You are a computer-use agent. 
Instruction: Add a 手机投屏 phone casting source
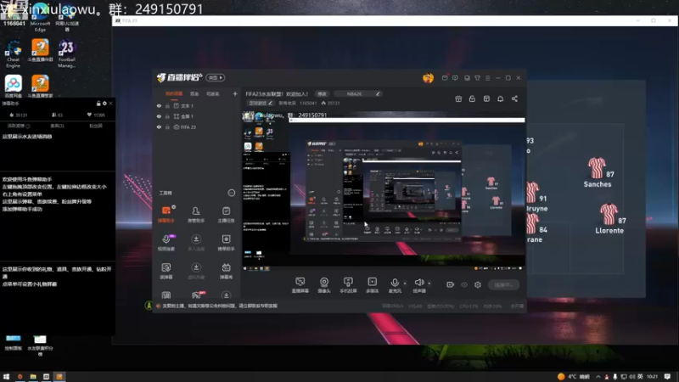point(348,285)
